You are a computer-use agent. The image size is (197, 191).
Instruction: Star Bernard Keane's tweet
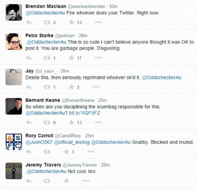(x=72, y=122)
